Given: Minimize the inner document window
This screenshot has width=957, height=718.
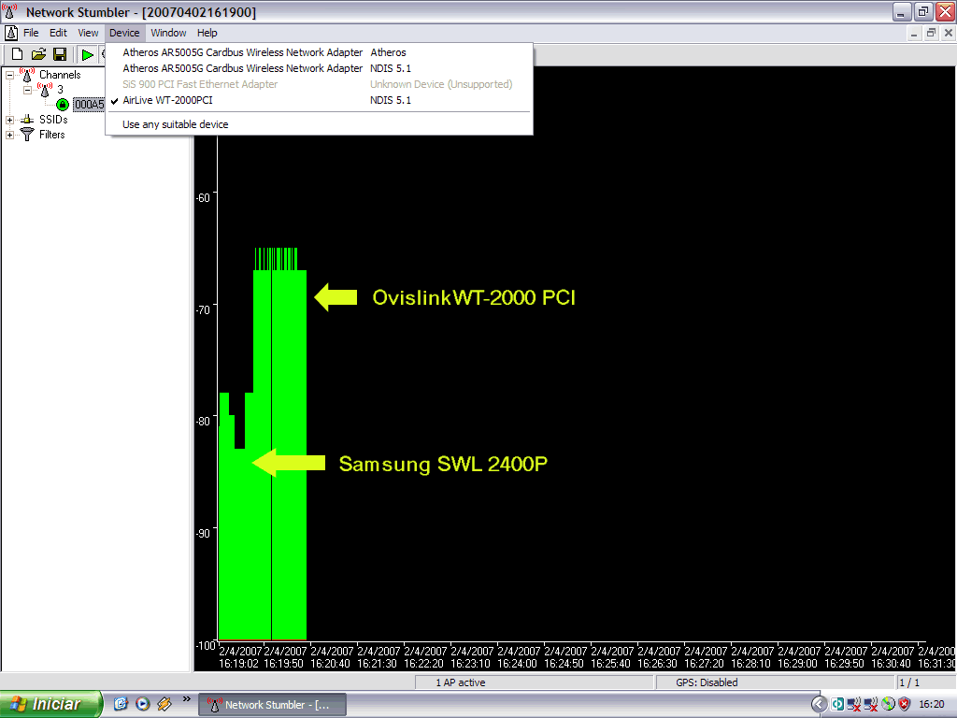Looking at the screenshot, I should (914, 33).
